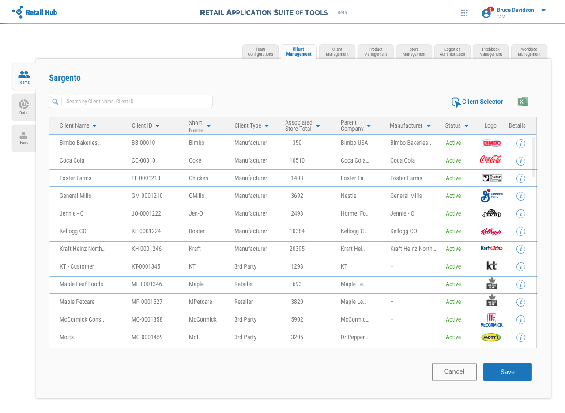The width and height of the screenshot is (565, 413).
Task: Export the client list to Excel
Action: click(523, 102)
